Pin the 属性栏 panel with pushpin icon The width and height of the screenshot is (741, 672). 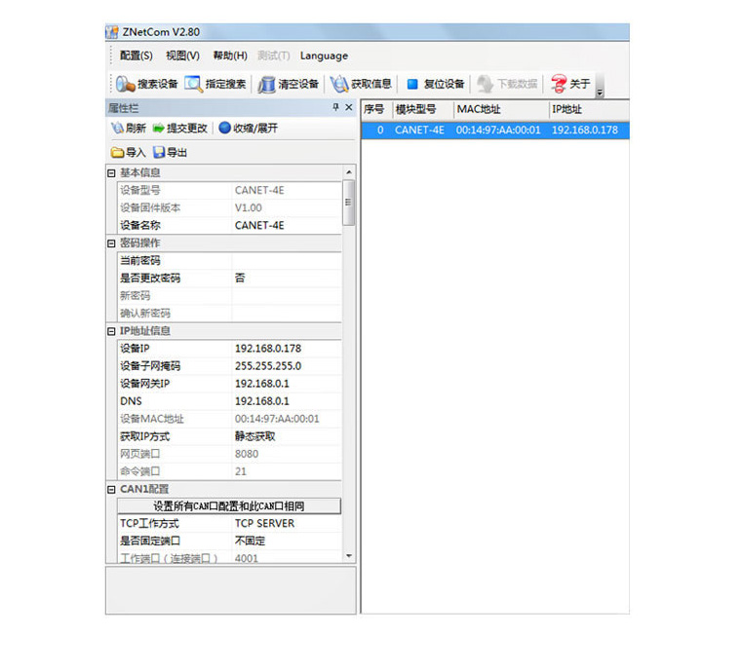tap(336, 107)
